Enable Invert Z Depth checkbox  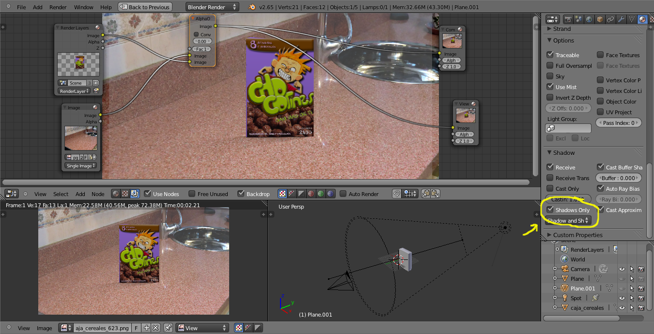click(550, 98)
